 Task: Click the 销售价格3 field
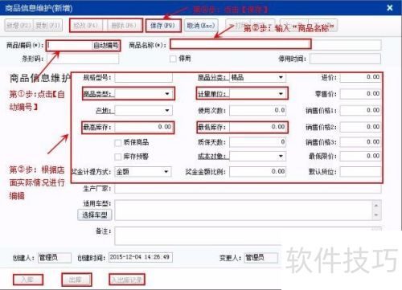pos(360,142)
